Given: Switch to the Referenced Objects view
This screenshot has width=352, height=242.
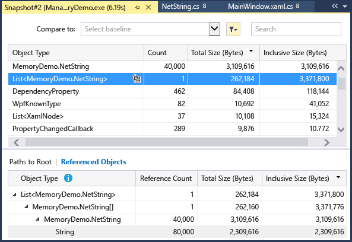Looking at the screenshot, I should point(94,162).
